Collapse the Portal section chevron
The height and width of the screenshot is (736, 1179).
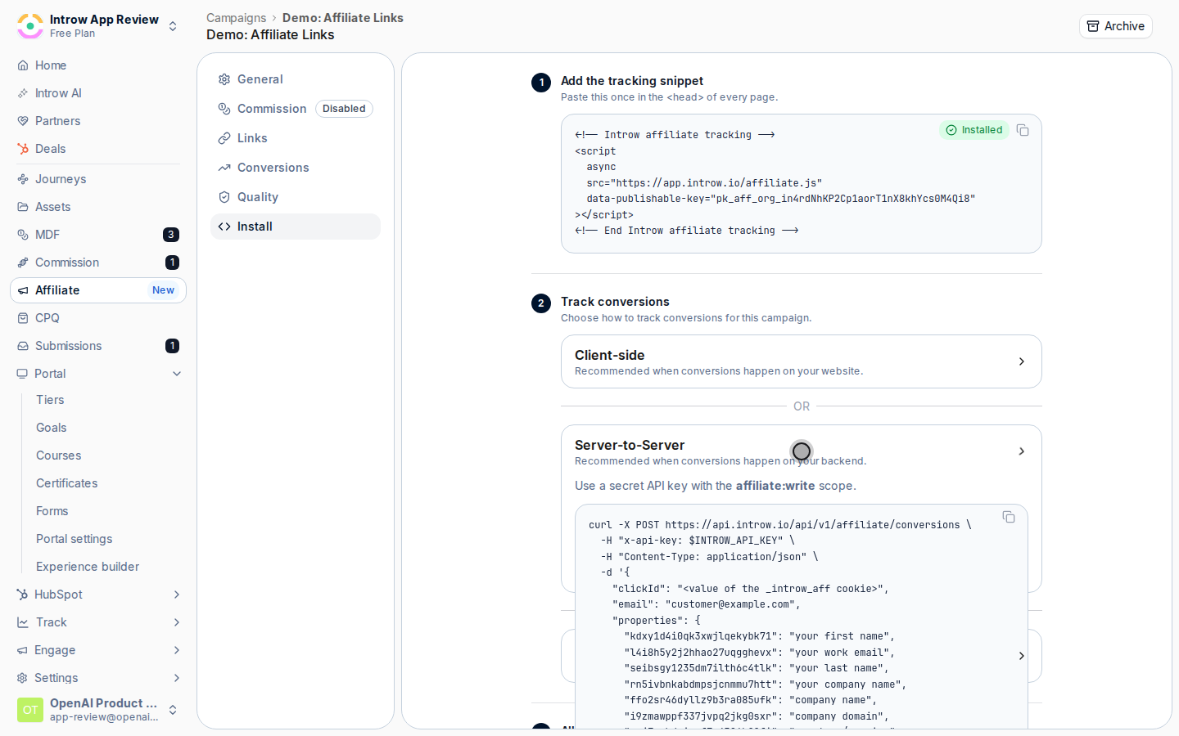[177, 374]
